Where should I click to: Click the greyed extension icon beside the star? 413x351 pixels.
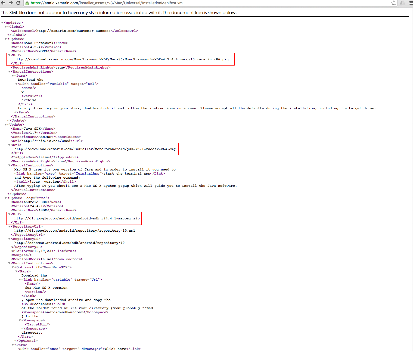[x=402, y=3]
